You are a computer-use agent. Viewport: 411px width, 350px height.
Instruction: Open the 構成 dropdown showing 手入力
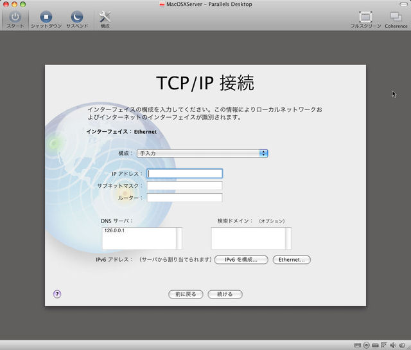coord(202,153)
